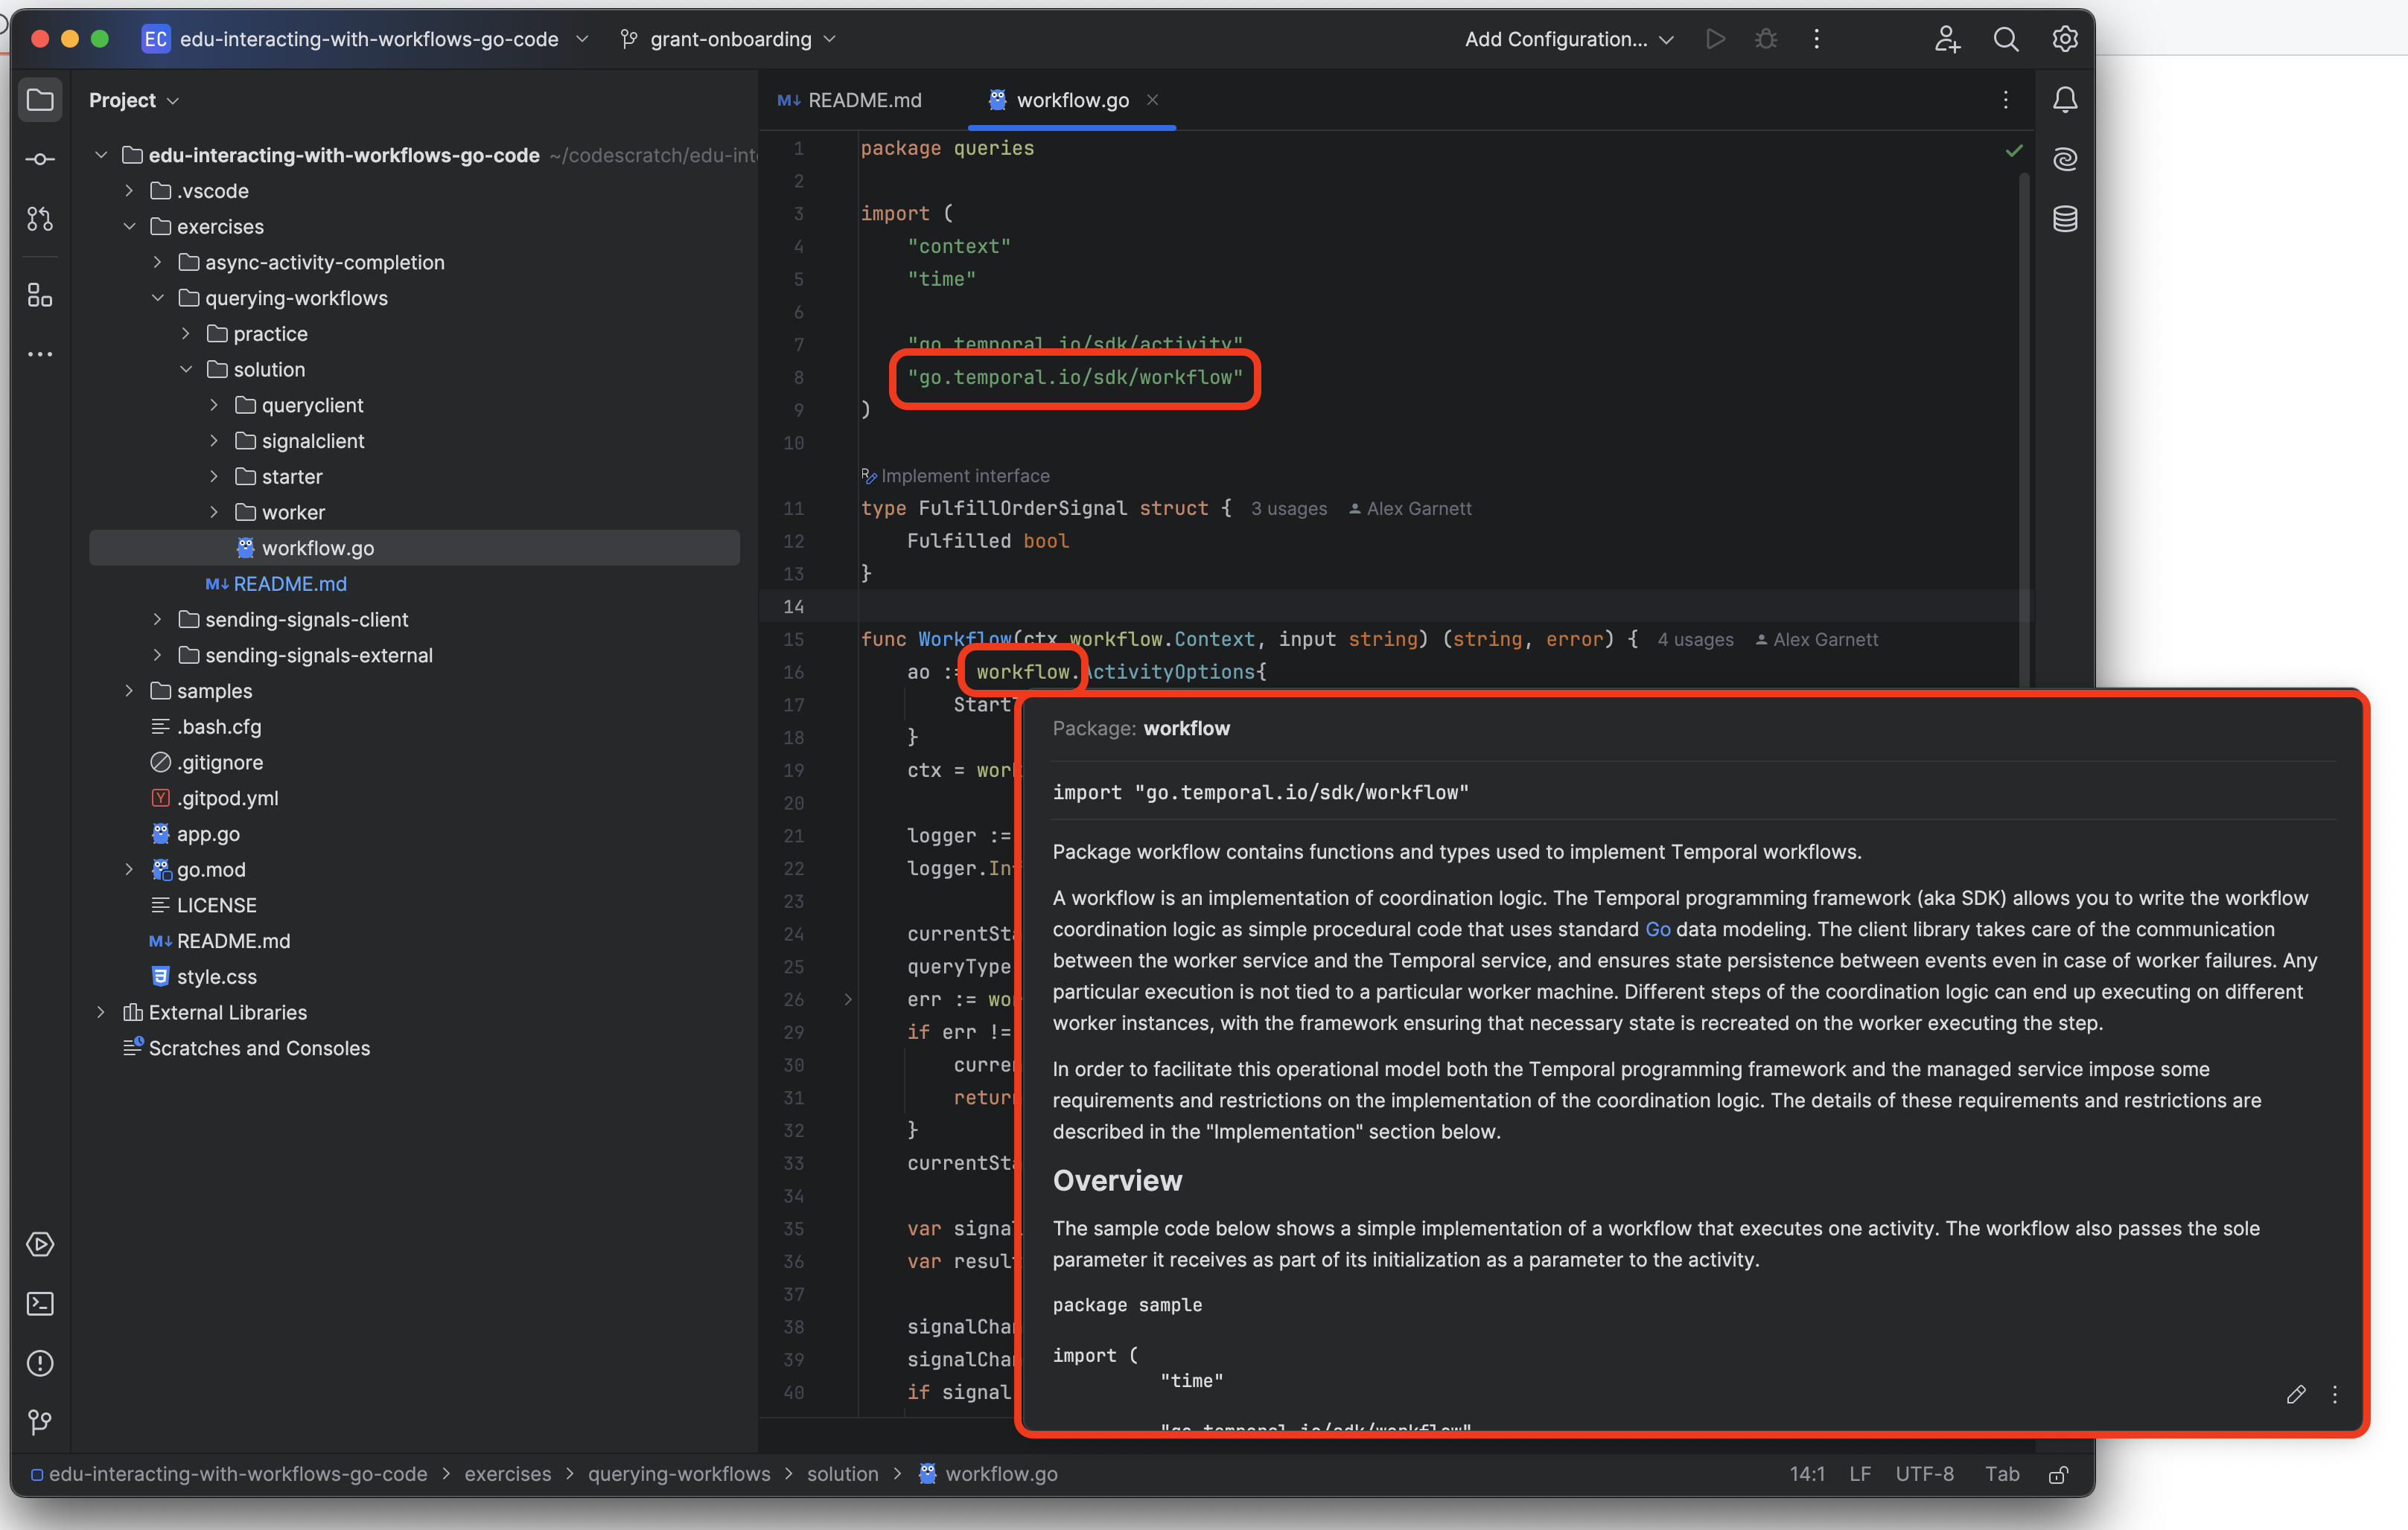
Task: Collapse the exercises folder
Action: [129, 227]
